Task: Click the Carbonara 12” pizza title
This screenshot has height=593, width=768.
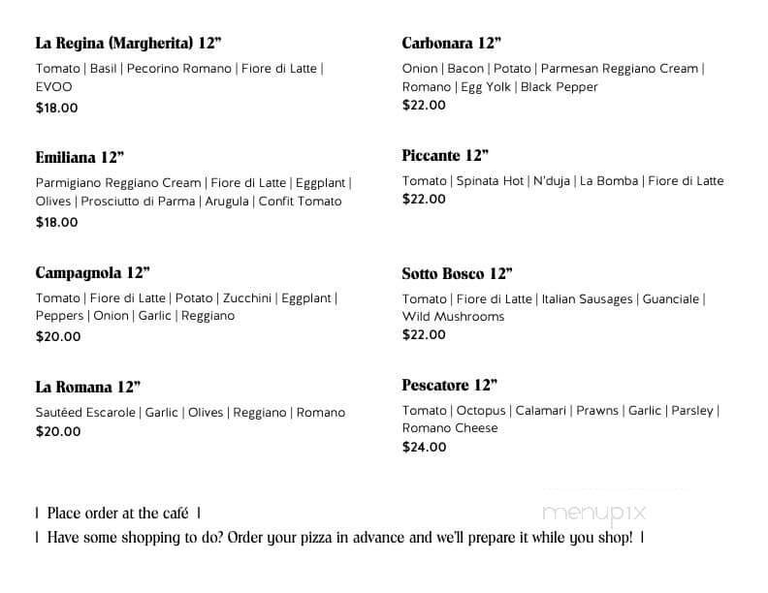Action: click(x=451, y=43)
